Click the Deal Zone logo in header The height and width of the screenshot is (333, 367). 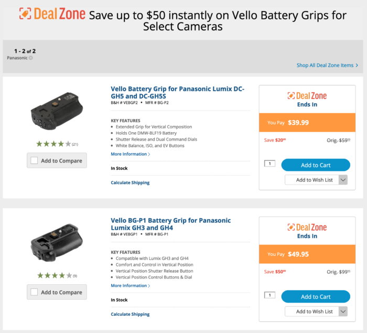52,14
